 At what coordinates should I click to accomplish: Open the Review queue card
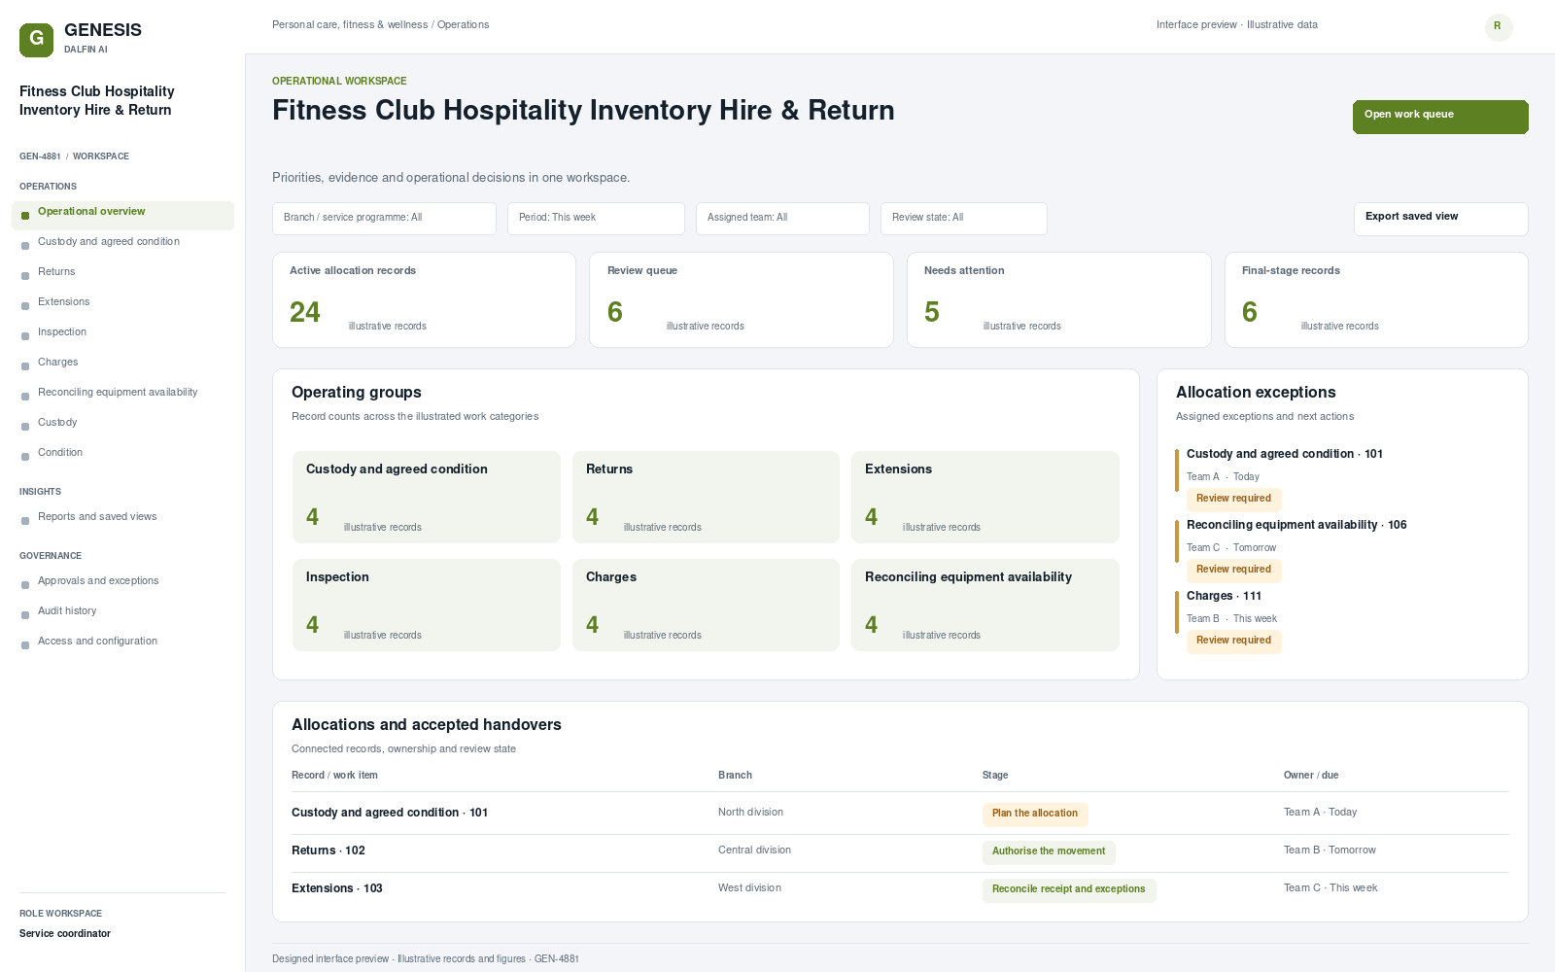[x=742, y=299]
